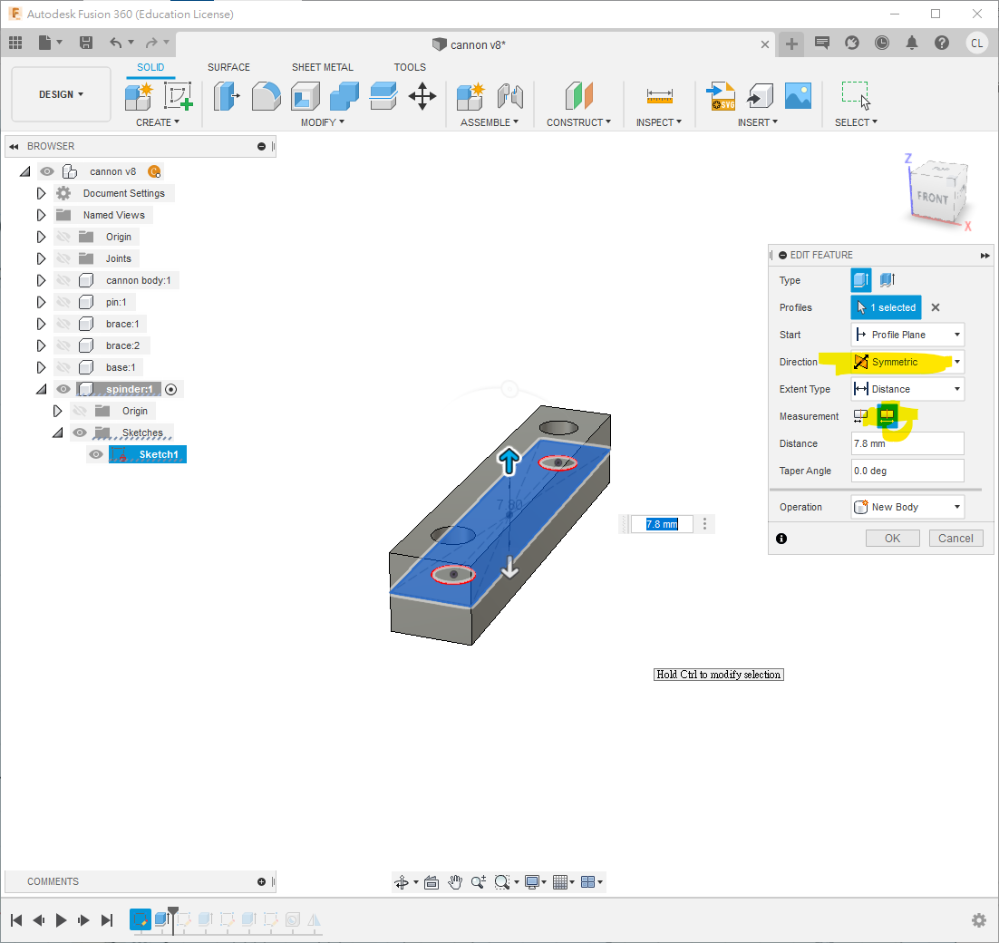Click the Cancel button in Edit Feature

click(955, 539)
